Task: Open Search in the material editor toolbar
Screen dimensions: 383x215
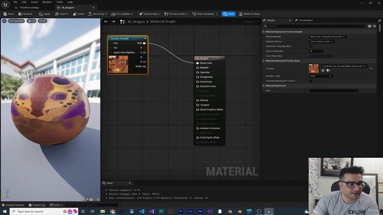Action: [x=61, y=14]
